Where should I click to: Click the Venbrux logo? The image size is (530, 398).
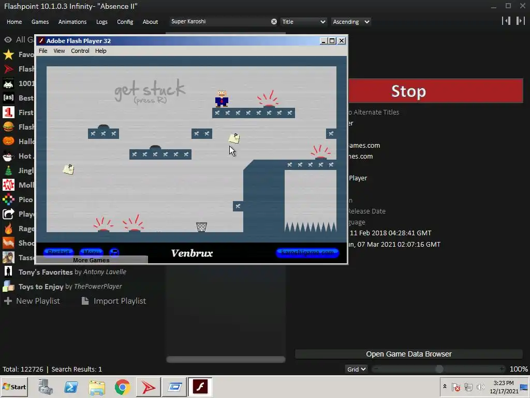coord(192,253)
